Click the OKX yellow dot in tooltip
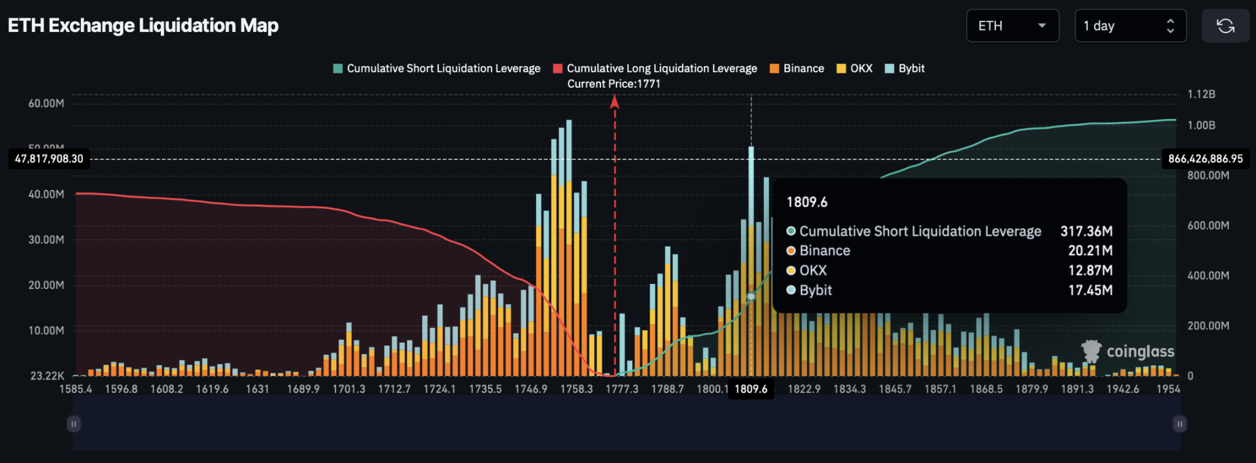 tap(791, 270)
